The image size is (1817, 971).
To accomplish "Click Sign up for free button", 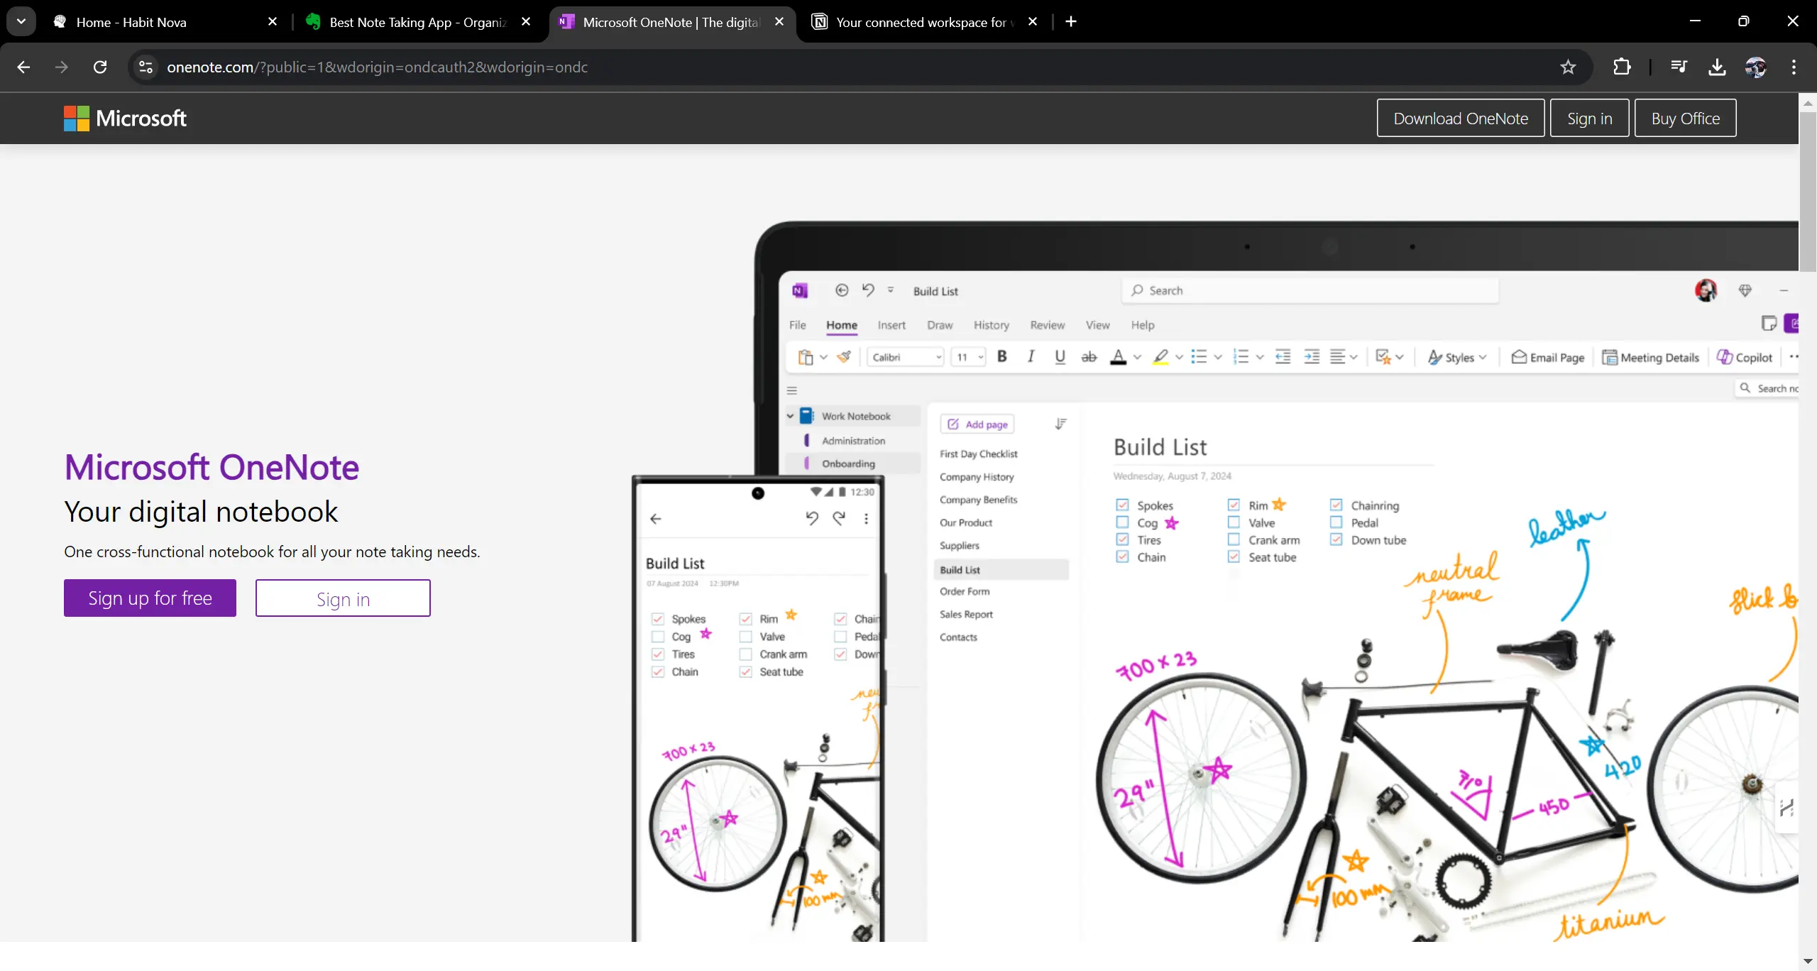I will pyautogui.click(x=150, y=598).
